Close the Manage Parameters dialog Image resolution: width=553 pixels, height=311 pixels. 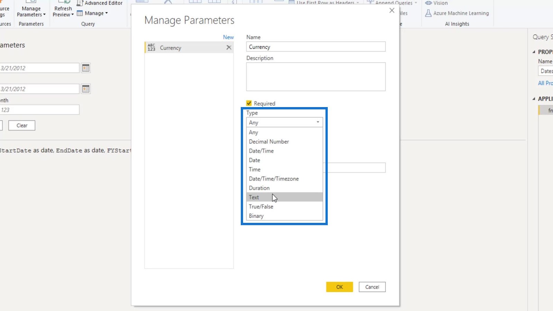click(392, 10)
